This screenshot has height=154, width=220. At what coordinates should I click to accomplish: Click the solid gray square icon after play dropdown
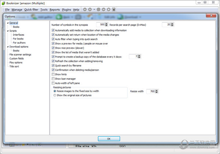(99, 10)
